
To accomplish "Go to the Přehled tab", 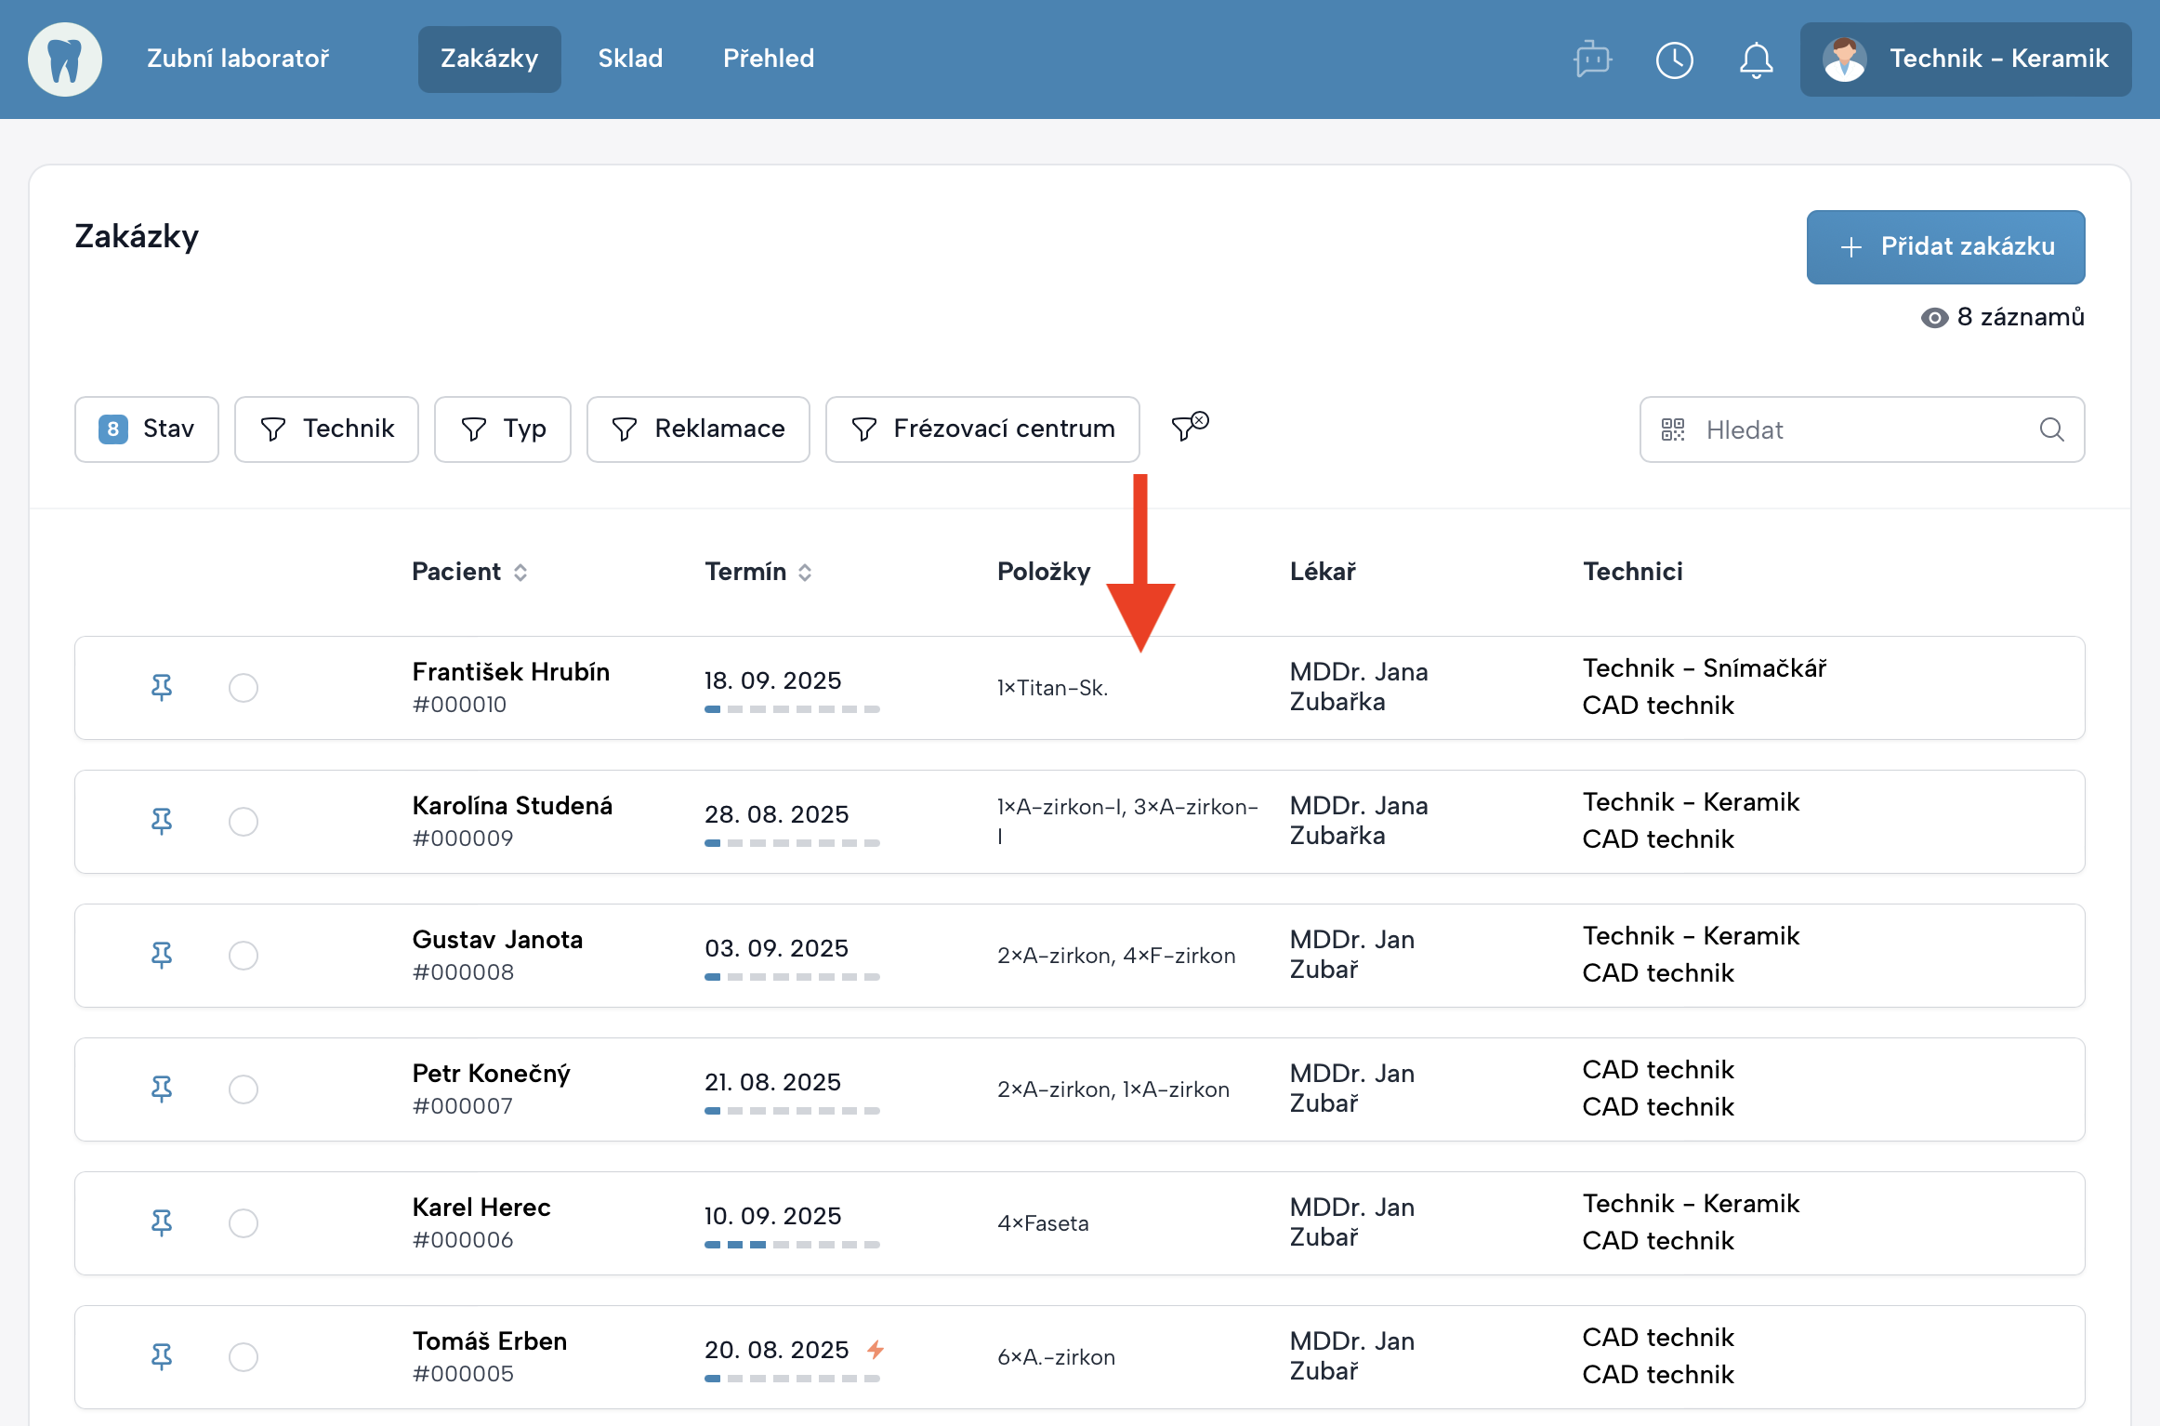I will click(768, 59).
